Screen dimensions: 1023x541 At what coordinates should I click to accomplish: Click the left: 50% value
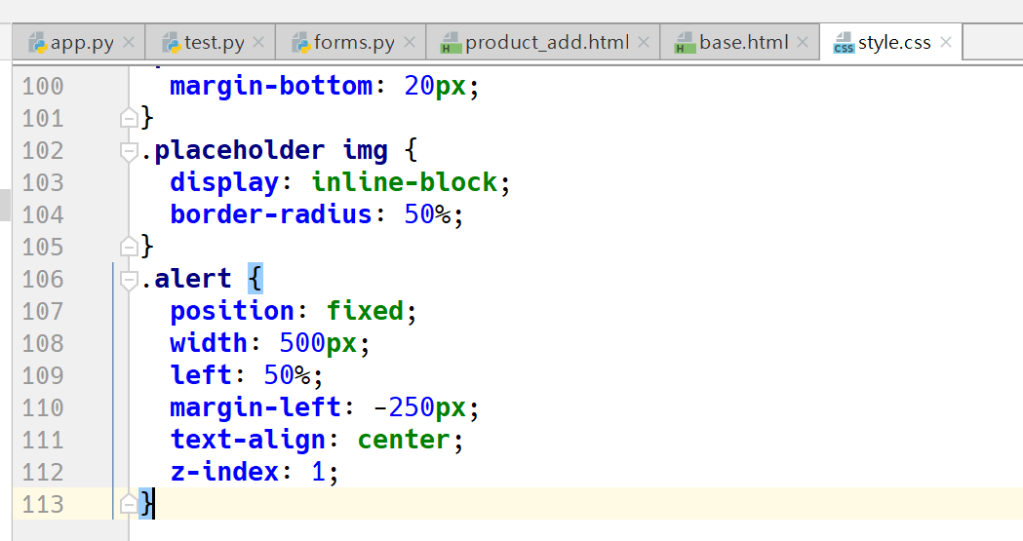pos(287,375)
